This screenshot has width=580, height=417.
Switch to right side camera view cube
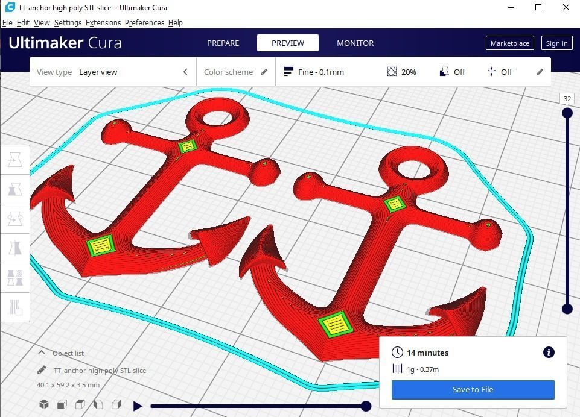coord(116,404)
